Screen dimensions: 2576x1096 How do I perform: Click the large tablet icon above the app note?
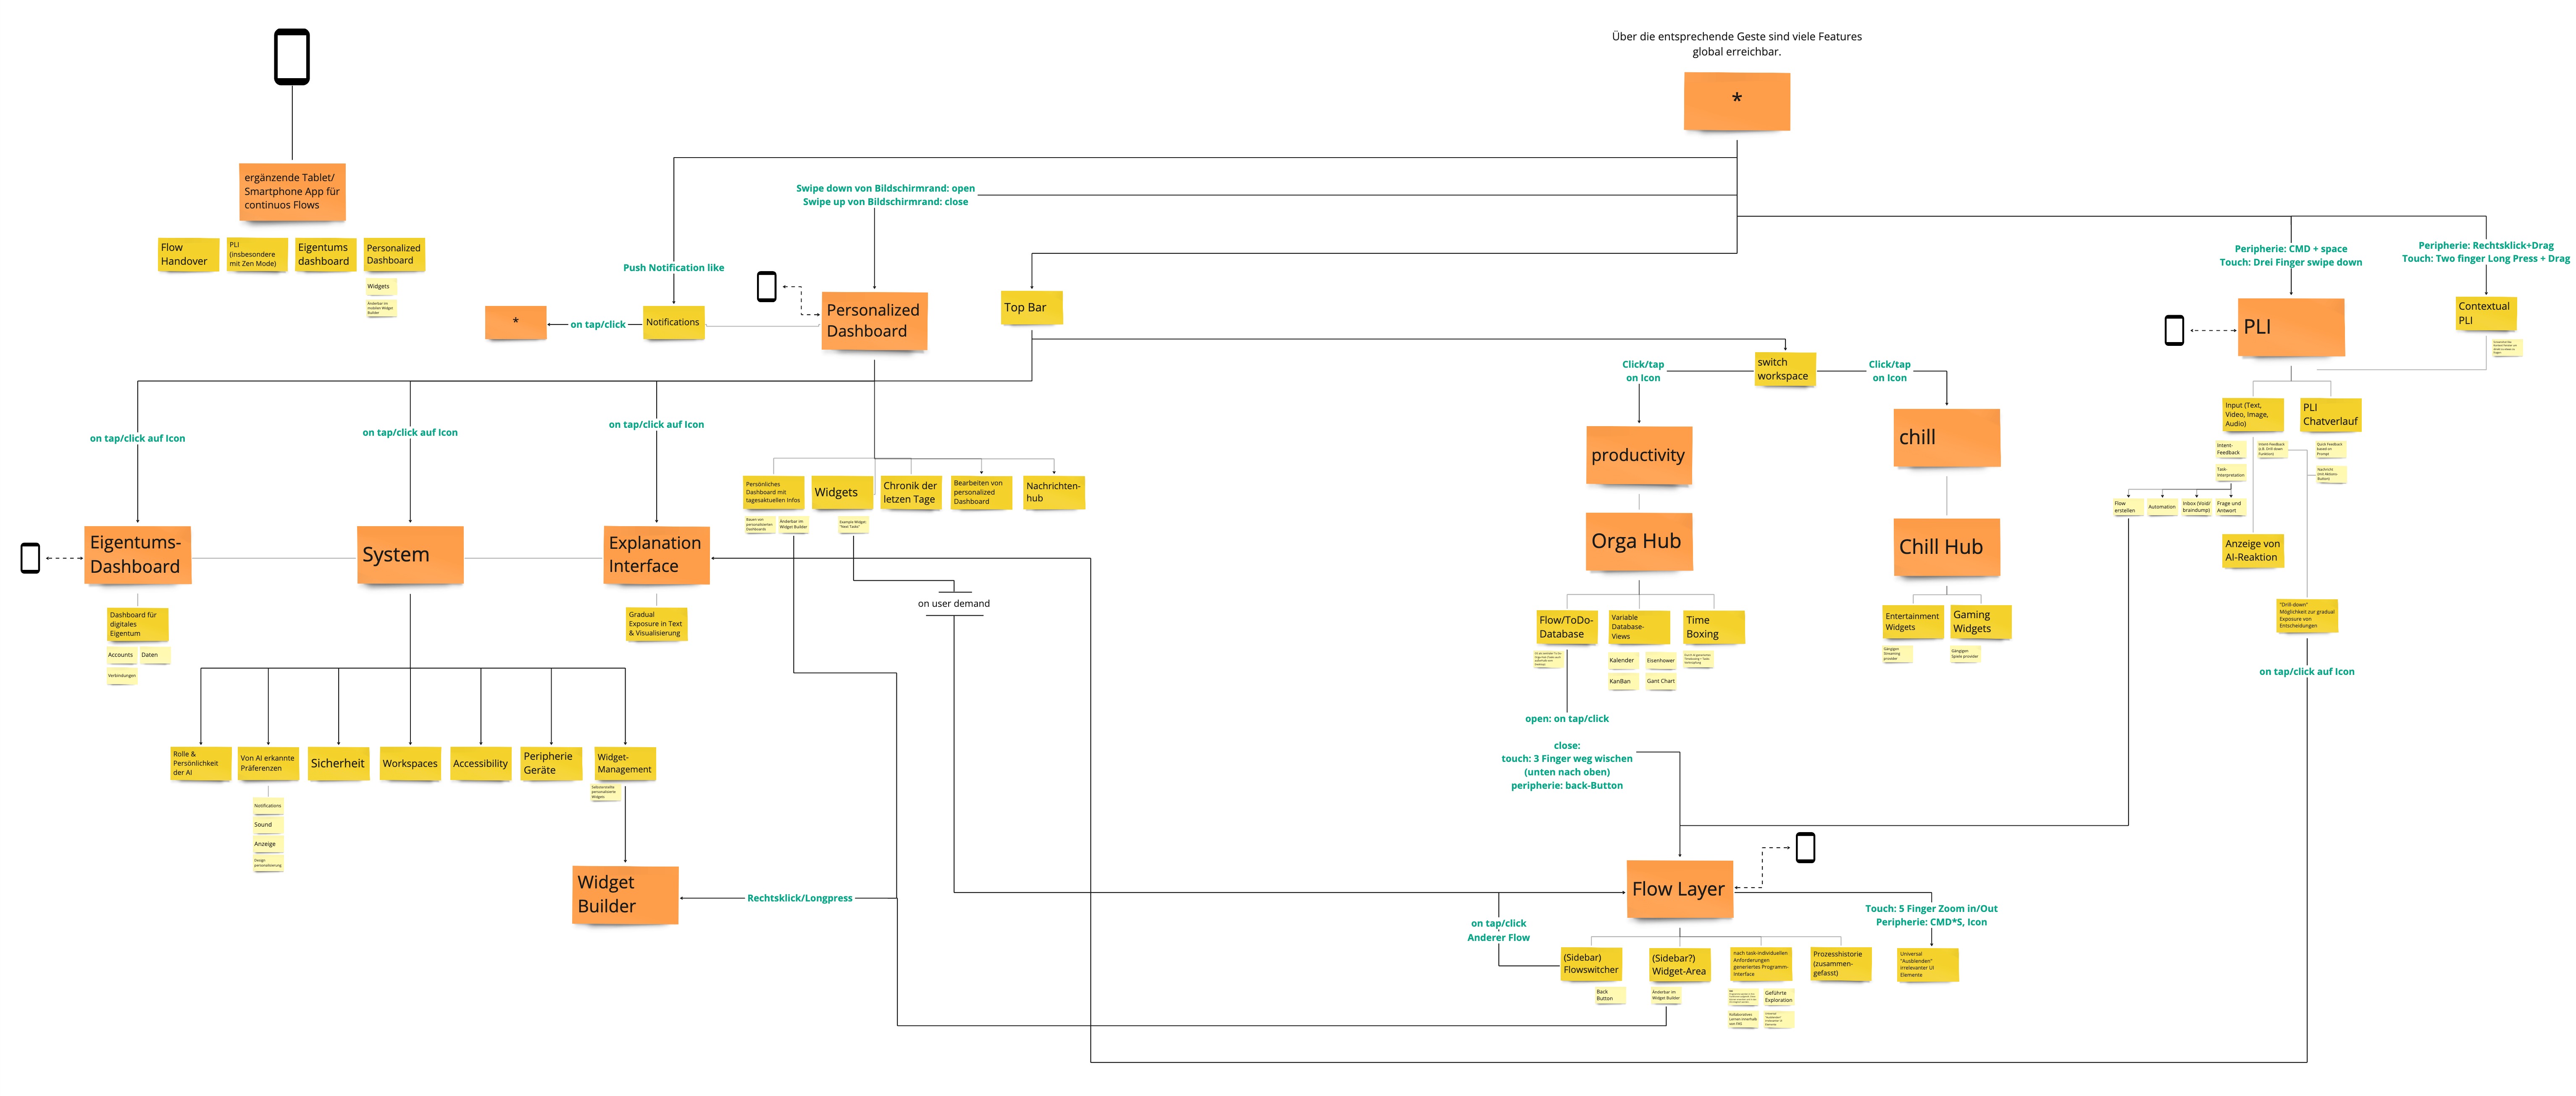(292, 57)
